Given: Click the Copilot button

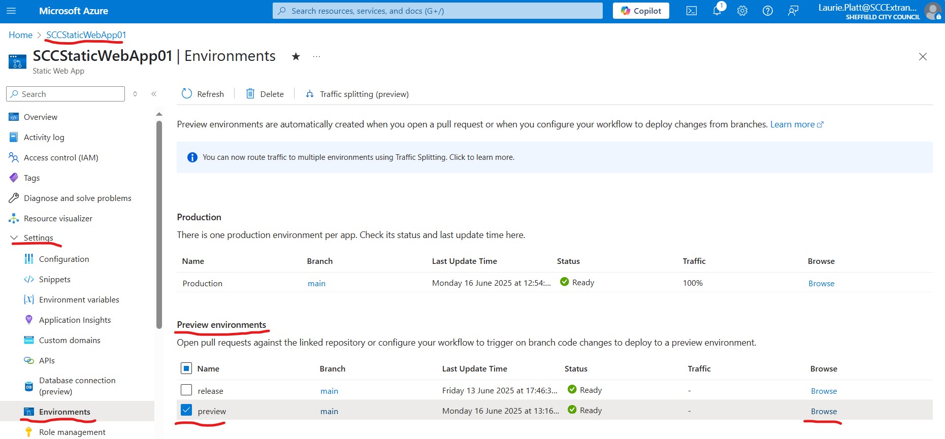Looking at the screenshot, I should (x=641, y=11).
